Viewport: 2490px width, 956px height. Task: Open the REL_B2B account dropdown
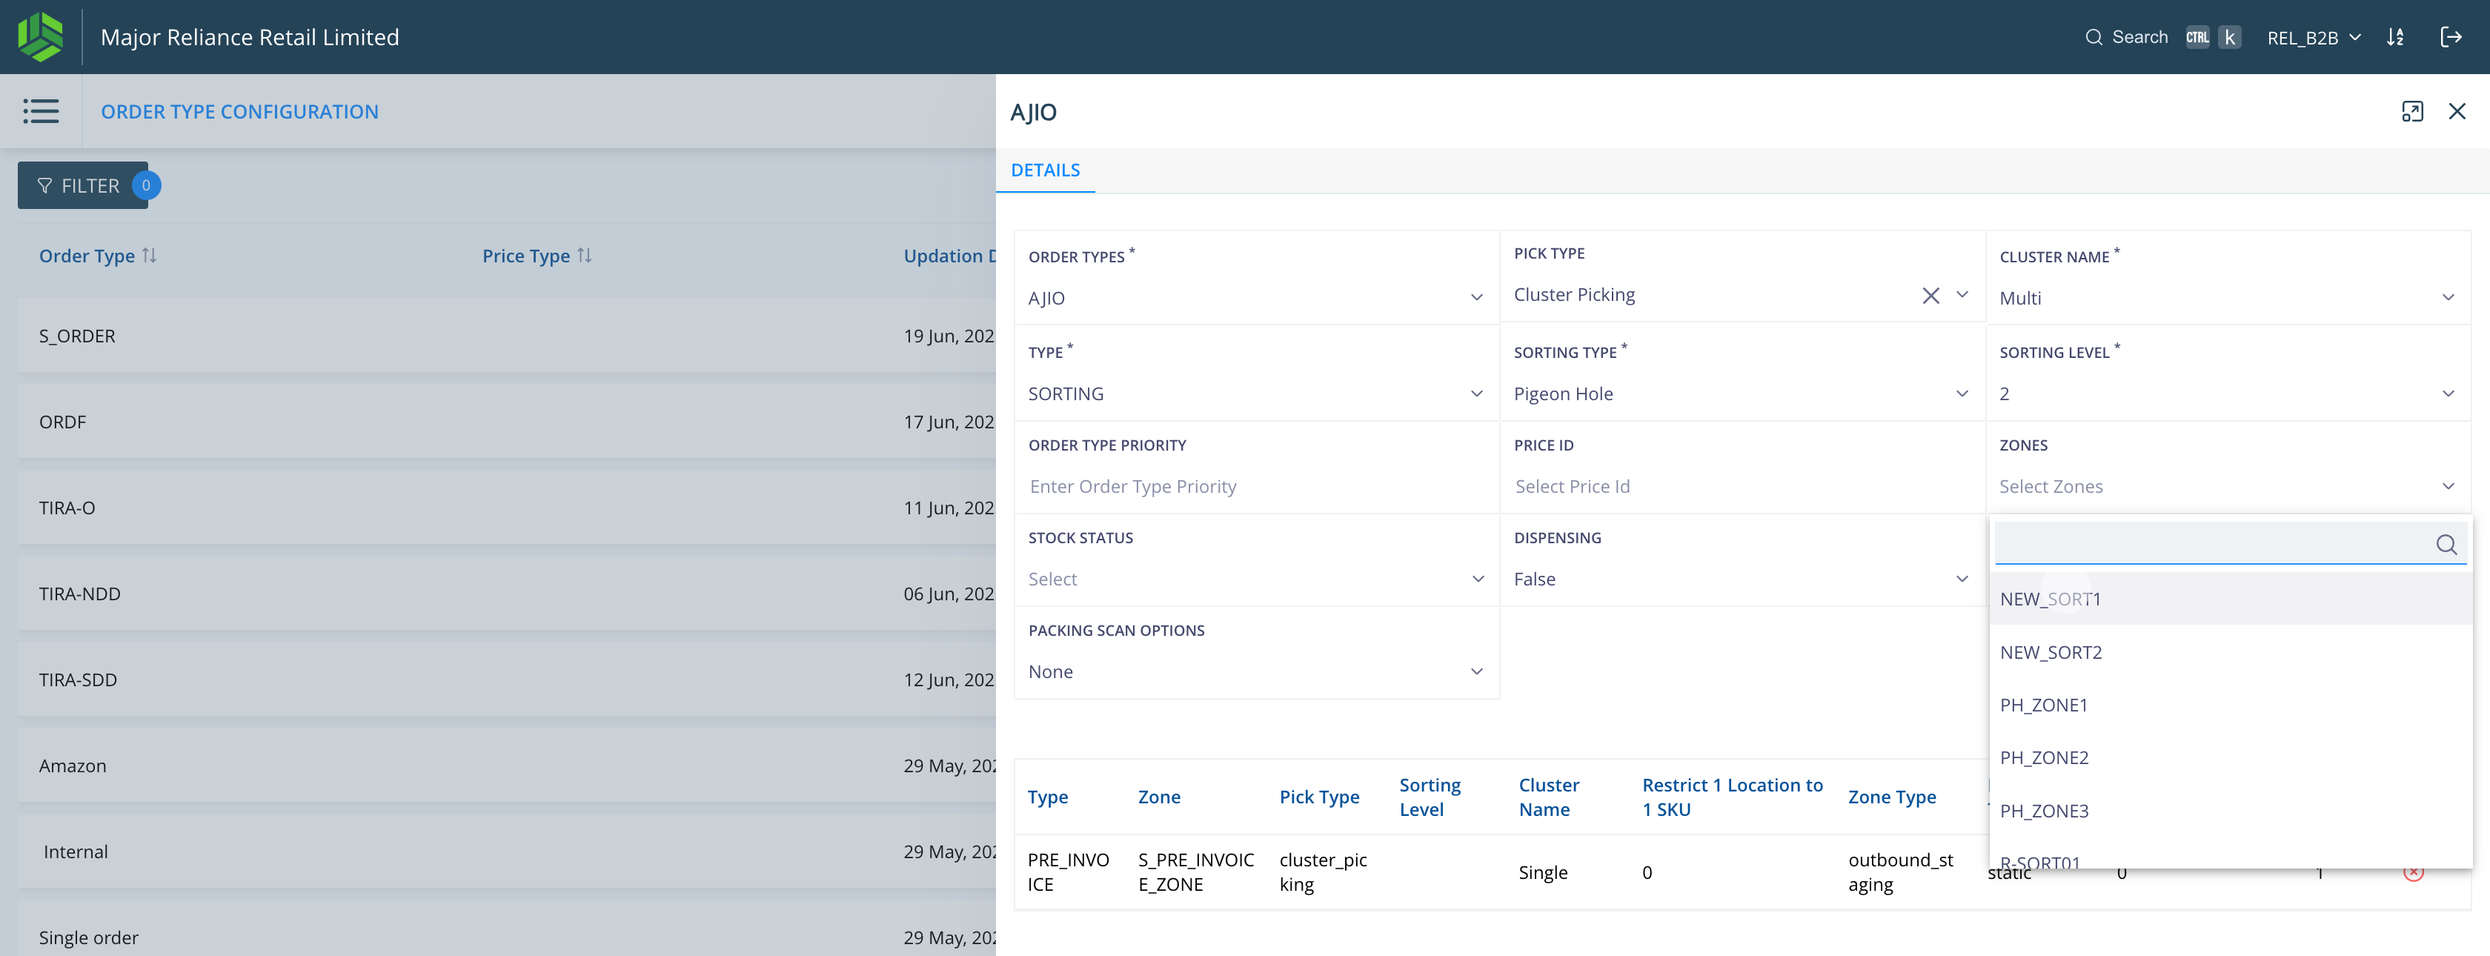click(2313, 38)
